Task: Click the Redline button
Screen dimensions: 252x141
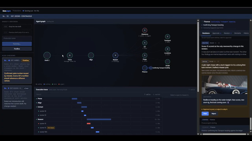Action: coord(17,49)
